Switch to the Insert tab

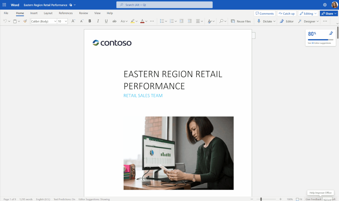pos(34,13)
